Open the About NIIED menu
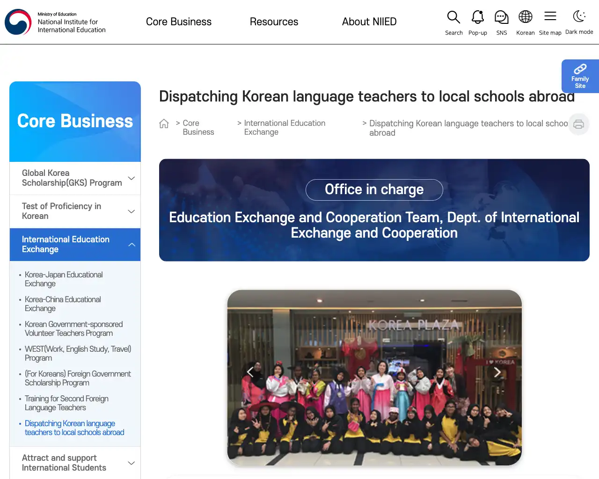599x479 pixels. tap(369, 22)
